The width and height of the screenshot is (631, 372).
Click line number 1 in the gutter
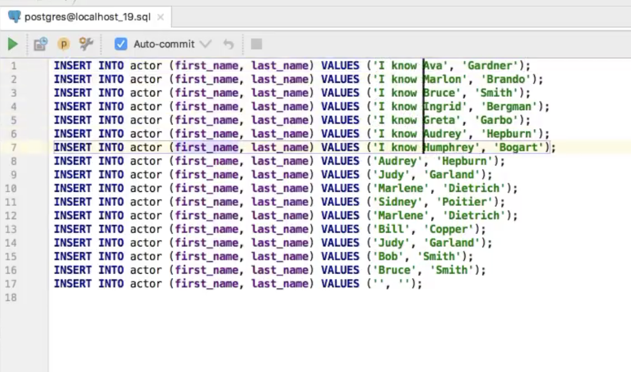(13, 66)
